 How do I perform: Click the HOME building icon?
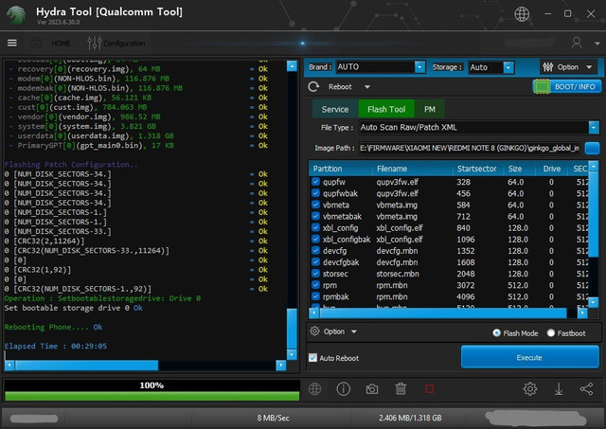click(37, 43)
